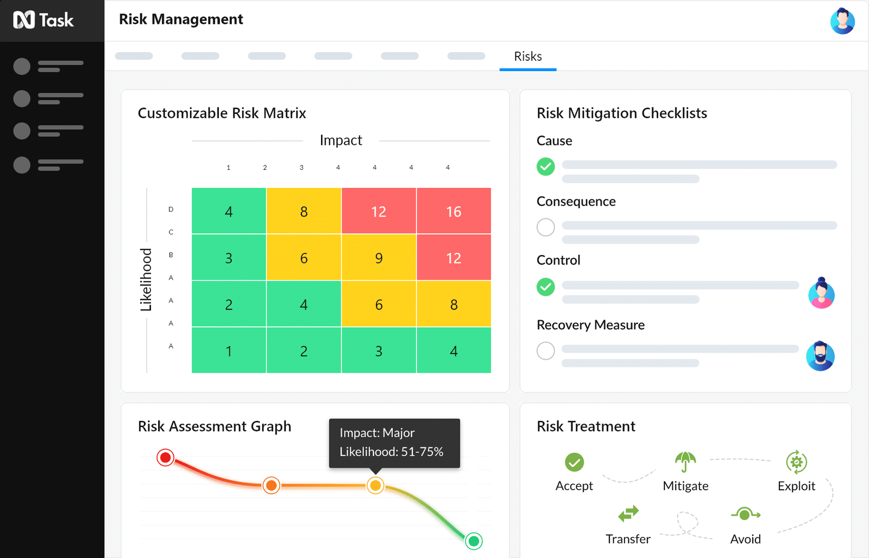Screen dimensions: 869x558
Task: Check the Recovery Measure checklist item
Action: [x=546, y=351]
